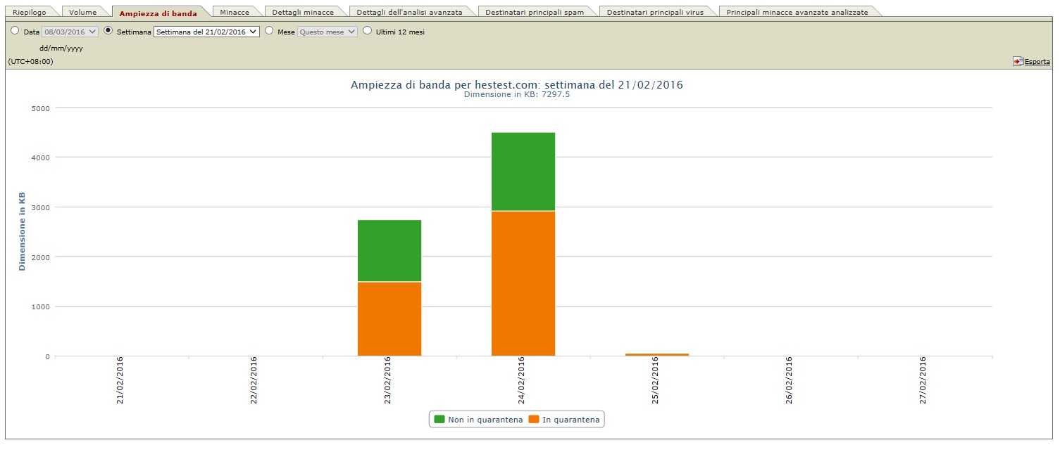Viewport: 1060px width, 452px height.
Task: Select the Data radio button
Action: pos(15,31)
